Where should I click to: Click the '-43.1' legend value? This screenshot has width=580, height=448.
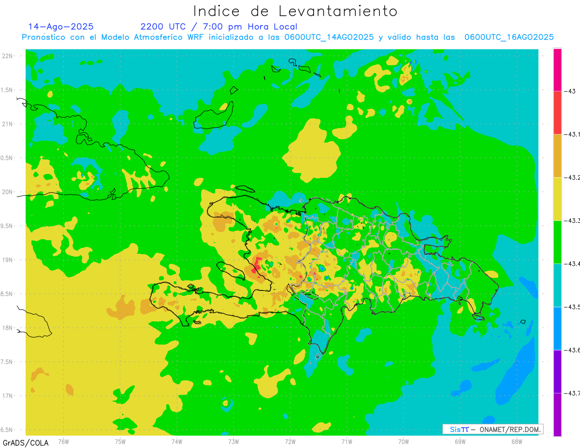(x=572, y=134)
